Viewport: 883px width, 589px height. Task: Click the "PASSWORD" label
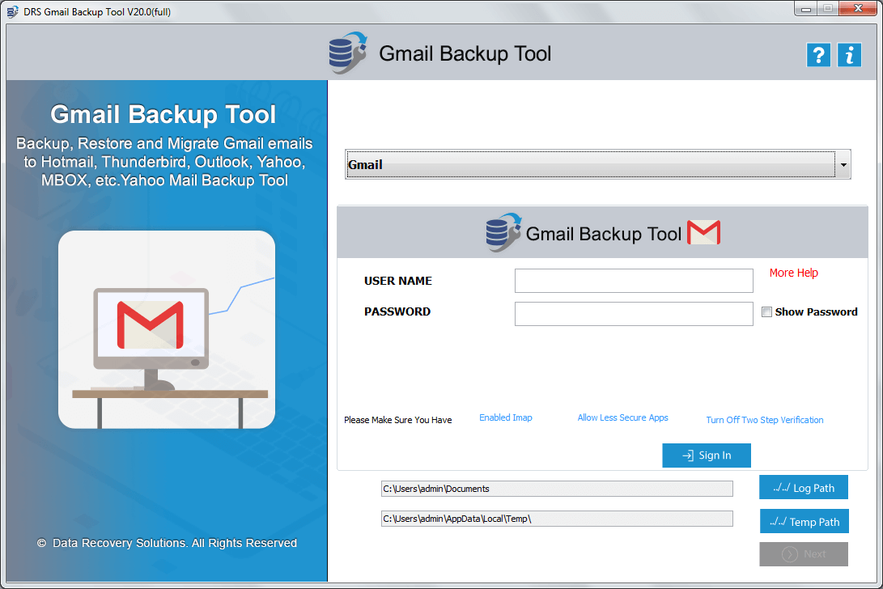[397, 311]
